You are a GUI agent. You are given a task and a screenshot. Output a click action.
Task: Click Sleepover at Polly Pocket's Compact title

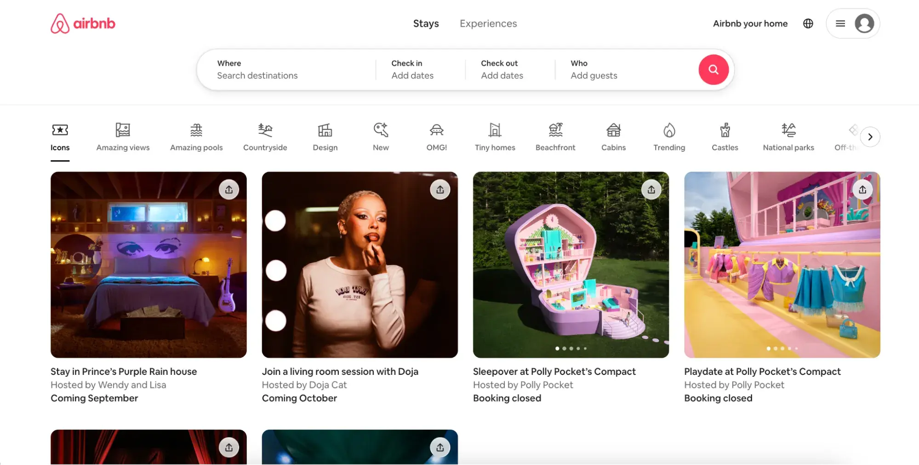(x=554, y=372)
